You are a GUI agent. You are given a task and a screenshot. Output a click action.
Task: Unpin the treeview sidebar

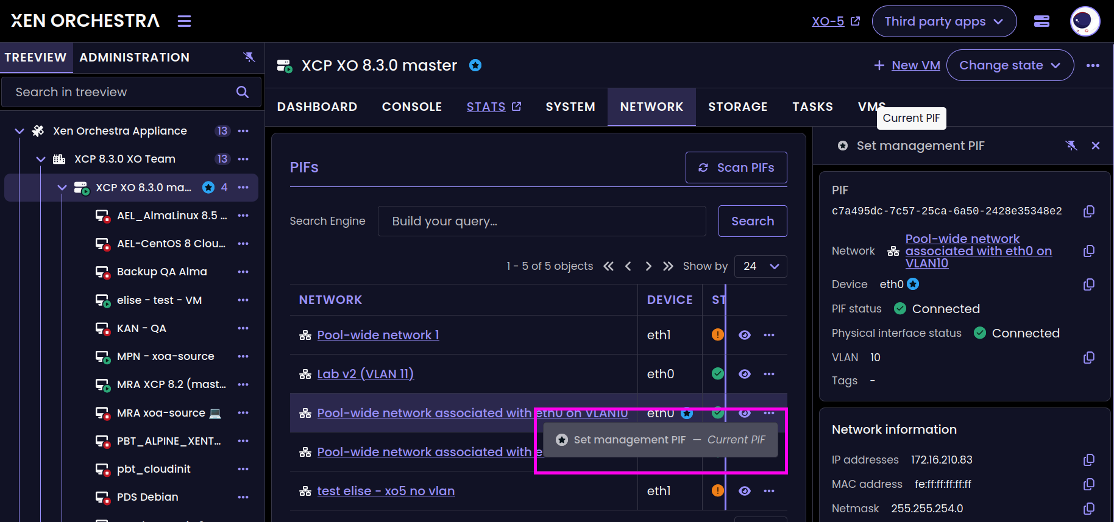(249, 57)
